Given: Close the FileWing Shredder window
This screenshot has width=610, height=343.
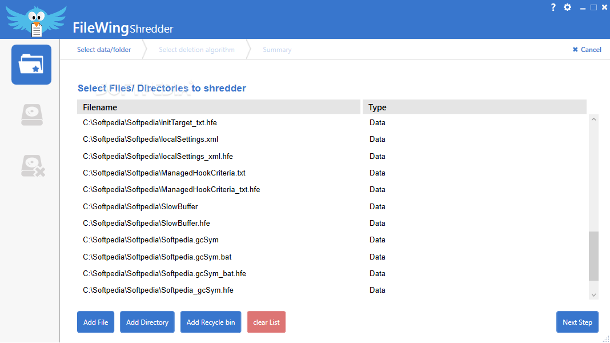Looking at the screenshot, I should [604, 7].
